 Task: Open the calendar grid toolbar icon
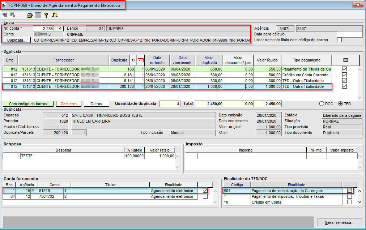point(38,15)
